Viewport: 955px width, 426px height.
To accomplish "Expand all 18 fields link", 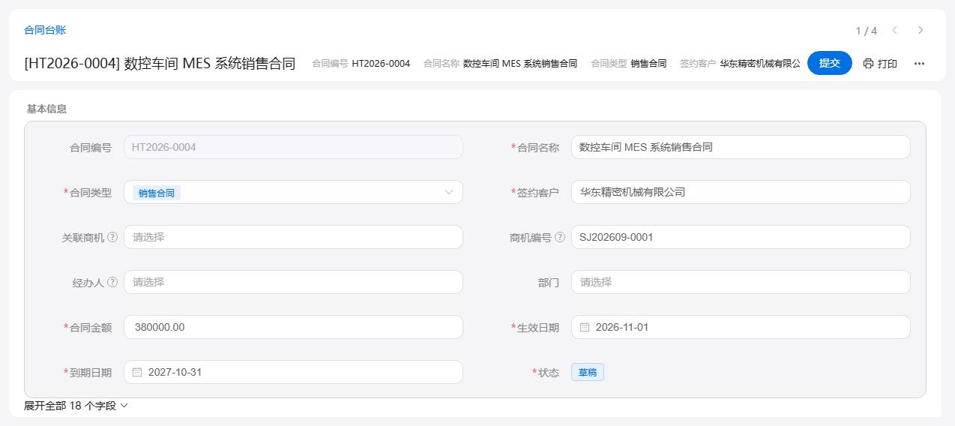I will pyautogui.click(x=76, y=406).
